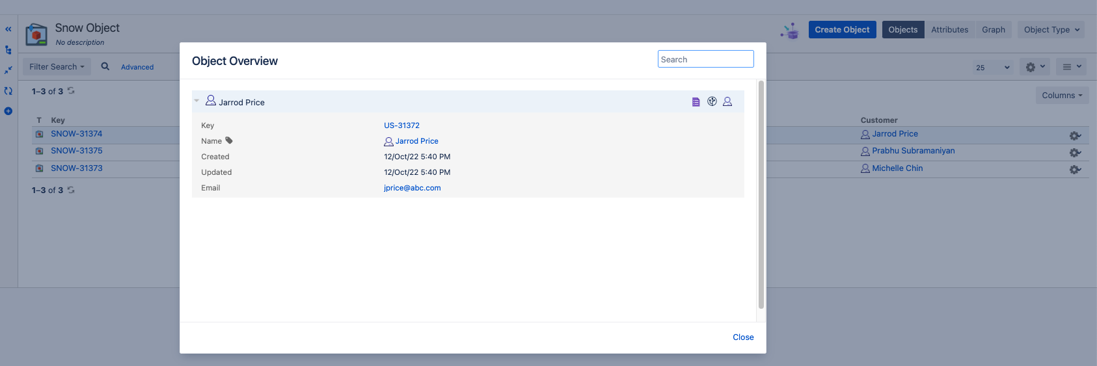Sort by the Key column header
This screenshot has width=1097, height=366.
pyautogui.click(x=58, y=120)
